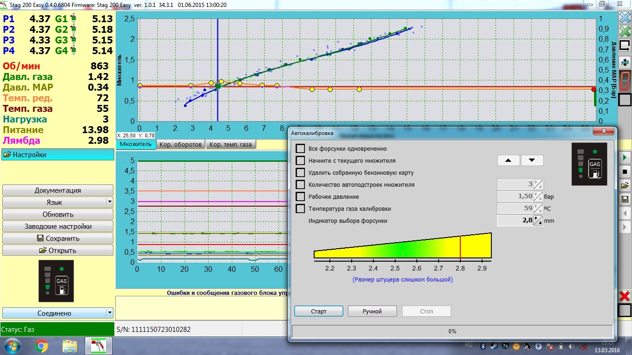Click stepper next to pressure 1,50 bar
Image resolution: width=632 pixels, height=355 pixels.
[x=538, y=196]
